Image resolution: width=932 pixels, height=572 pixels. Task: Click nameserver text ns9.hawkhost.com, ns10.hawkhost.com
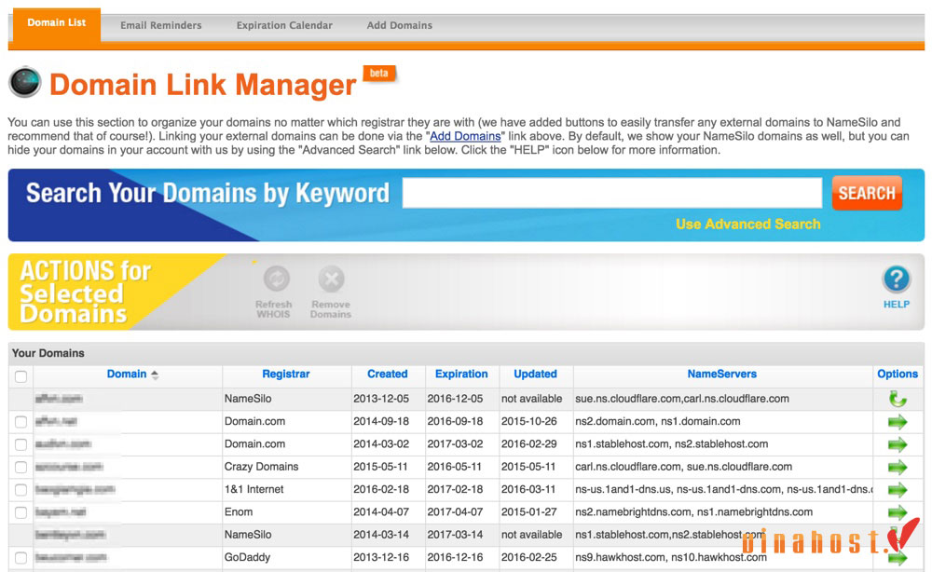coord(670,557)
